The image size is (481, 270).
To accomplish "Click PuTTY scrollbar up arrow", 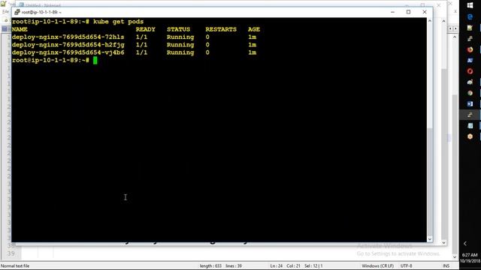I will pos(429,21).
